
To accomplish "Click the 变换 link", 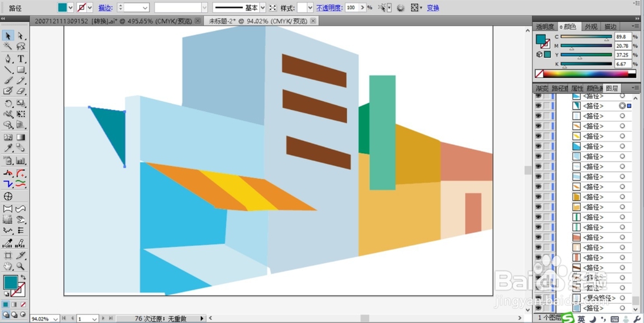I will 433,8.
